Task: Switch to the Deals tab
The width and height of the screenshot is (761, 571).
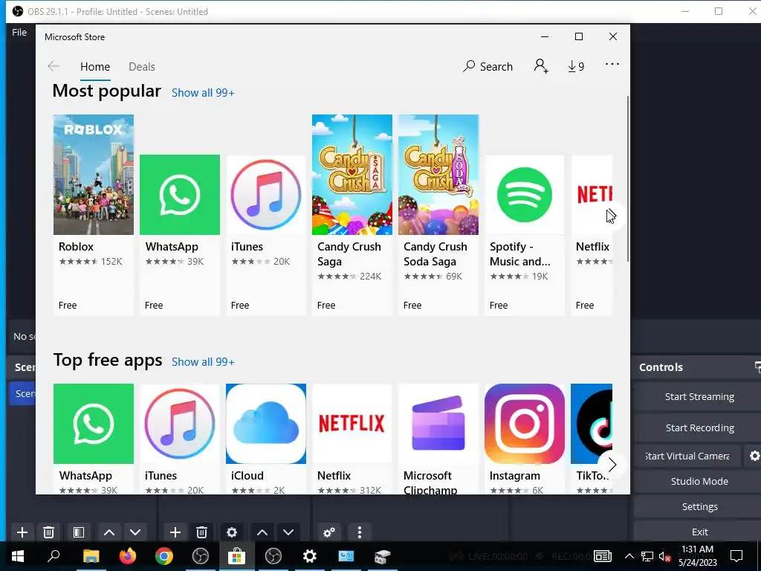Action: point(142,66)
